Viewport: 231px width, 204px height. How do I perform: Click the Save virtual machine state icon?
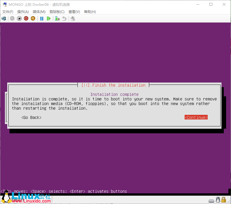pyautogui.click(x=33, y=18)
